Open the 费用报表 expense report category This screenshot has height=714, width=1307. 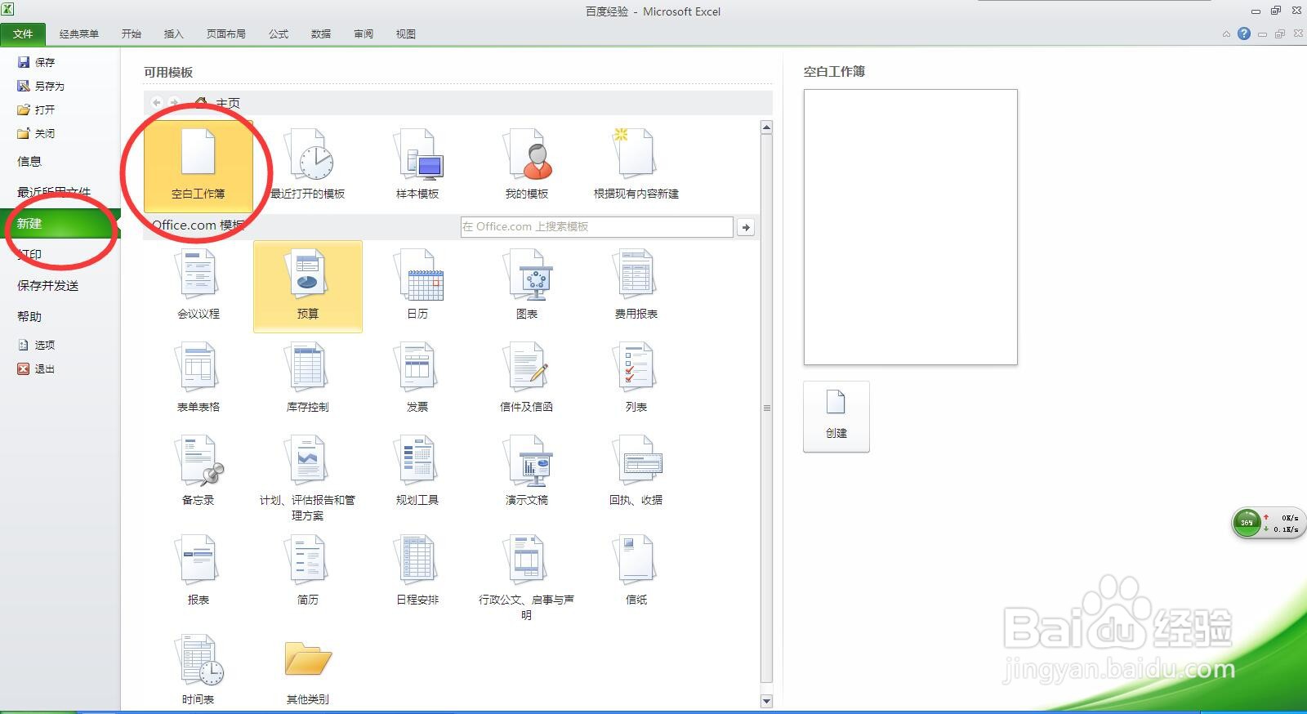tap(636, 286)
